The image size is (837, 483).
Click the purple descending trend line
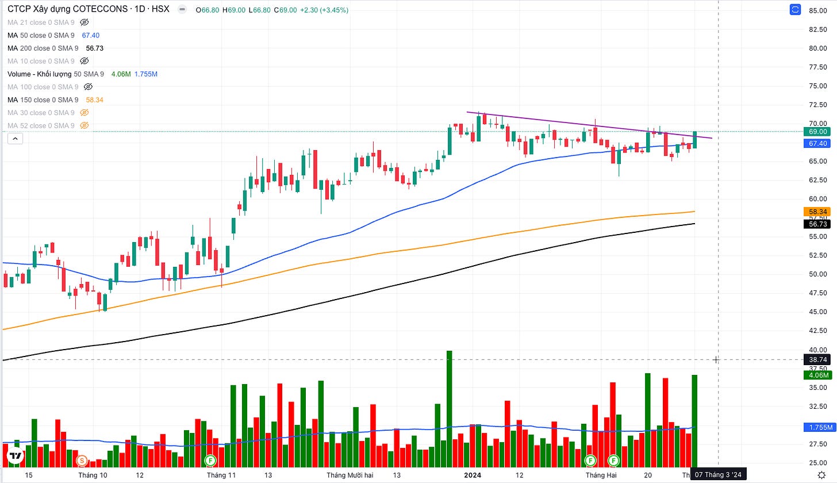589,125
